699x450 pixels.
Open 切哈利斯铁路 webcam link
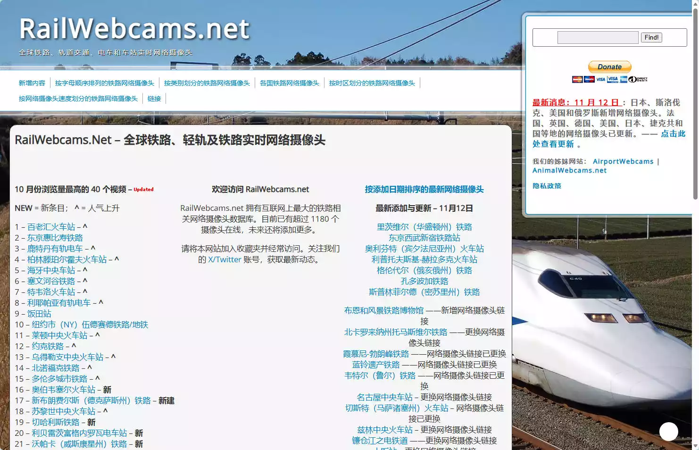pyautogui.click(x=56, y=422)
